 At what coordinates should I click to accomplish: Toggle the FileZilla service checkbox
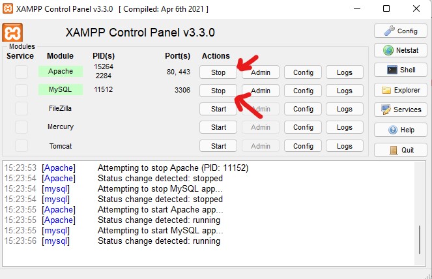22,109
